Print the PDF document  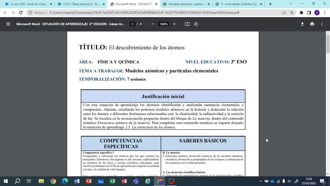[x=312, y=24]
